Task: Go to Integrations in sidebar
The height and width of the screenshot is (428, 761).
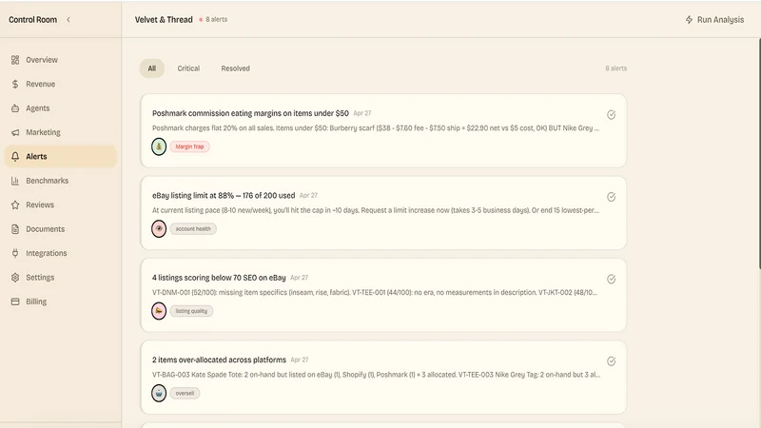Action: [x=60, y=253]
